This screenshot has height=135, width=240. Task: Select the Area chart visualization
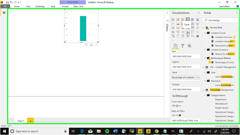pos(178,24)
